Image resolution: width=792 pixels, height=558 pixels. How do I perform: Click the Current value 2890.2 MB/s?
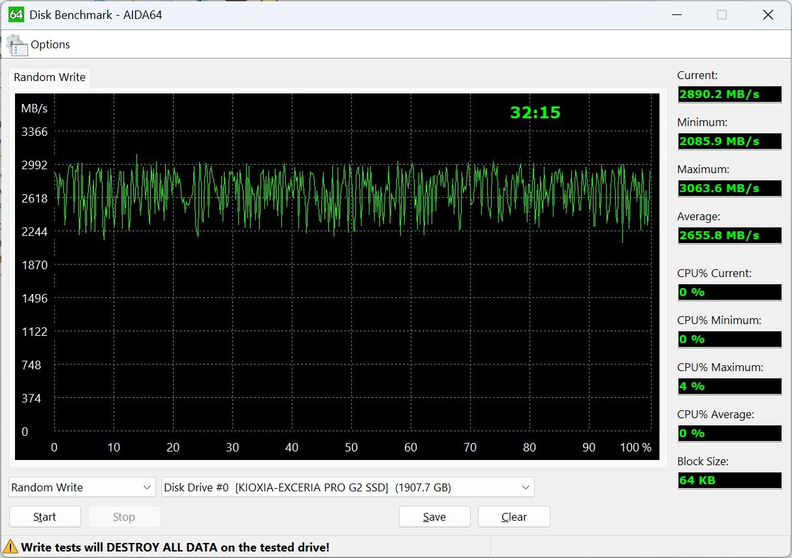coord(729,94)
